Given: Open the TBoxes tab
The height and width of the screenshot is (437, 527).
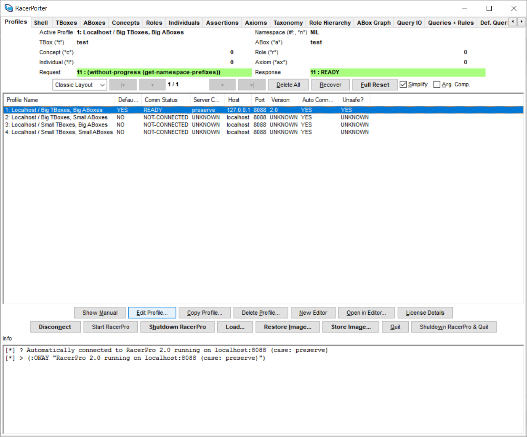Looking at the screenshot, I should [67, 23].
